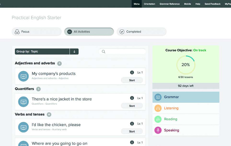Focus the activity search field
The height and width of the screenshot is (146, 231).
tap(122, 52)
